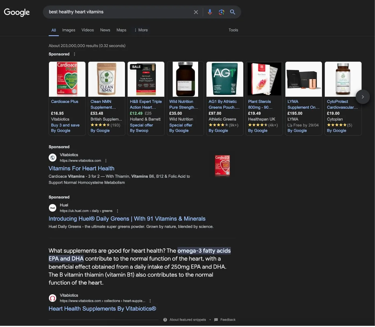This screenshot has width=375, height=327.
Task: Go to the Google logo homepage
Action: coord(17,12)
